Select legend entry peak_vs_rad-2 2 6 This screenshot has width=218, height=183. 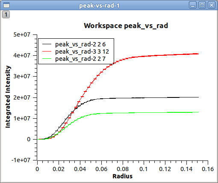coord(80,44)
